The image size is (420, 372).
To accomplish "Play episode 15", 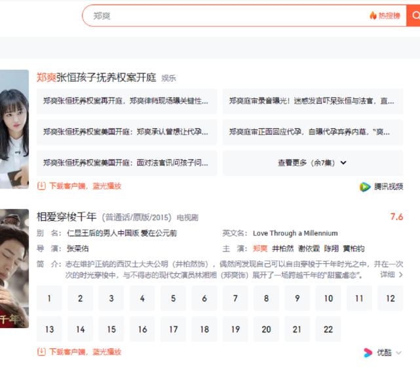I will coord(111,329).
